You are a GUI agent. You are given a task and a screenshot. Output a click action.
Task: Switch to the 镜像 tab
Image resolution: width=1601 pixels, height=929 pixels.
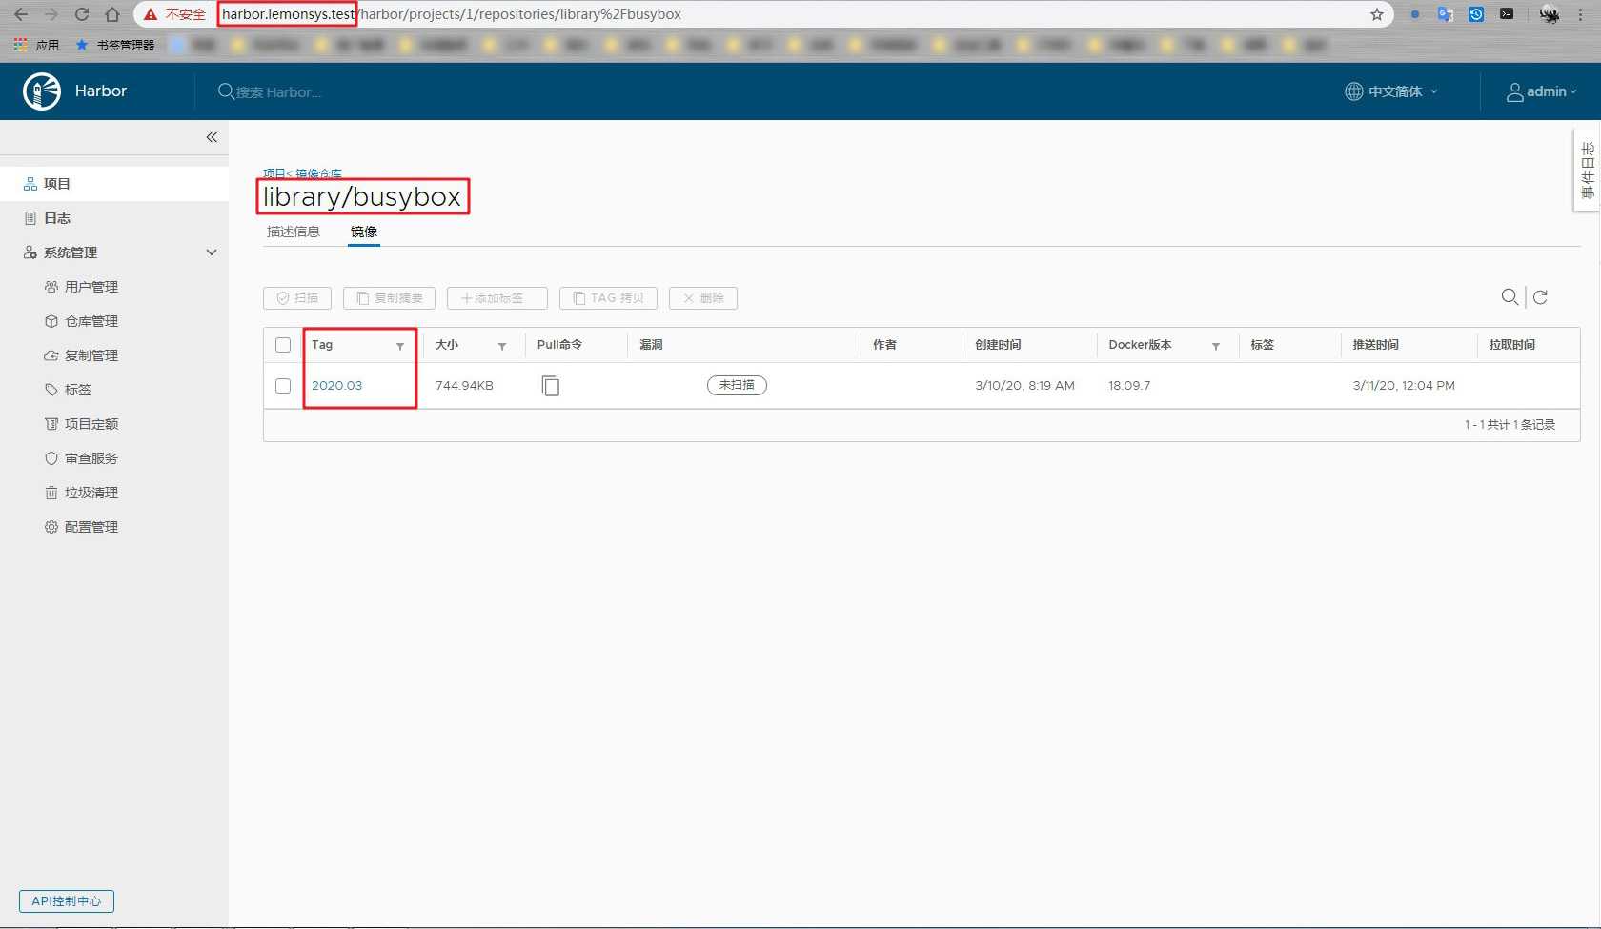click(x=364, y=232)
